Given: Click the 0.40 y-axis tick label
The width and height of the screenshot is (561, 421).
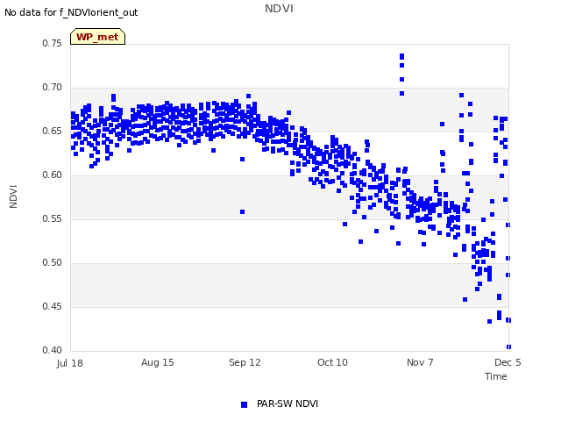Looking at the screenshot, I should tap(53, 350).
